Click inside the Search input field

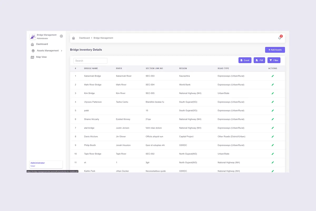pos(90,61)
